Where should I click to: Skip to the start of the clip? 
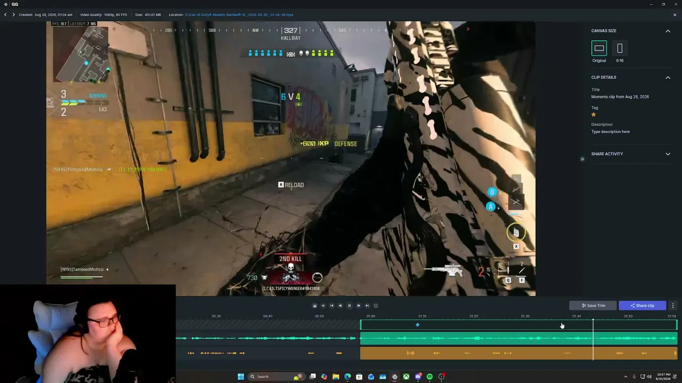point(331,306)
